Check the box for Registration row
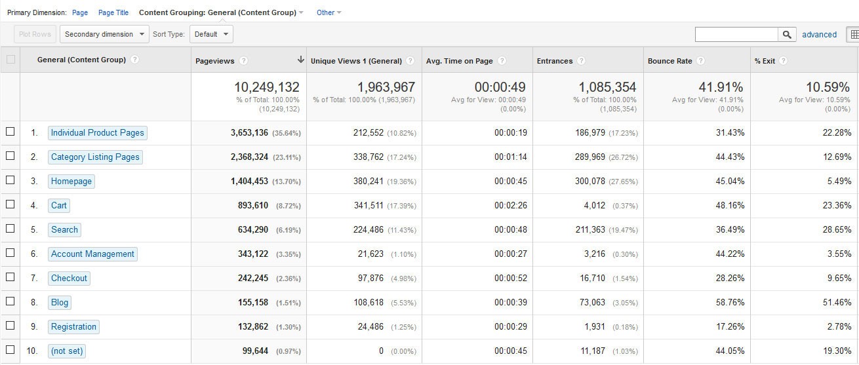 tap(10, 326)
